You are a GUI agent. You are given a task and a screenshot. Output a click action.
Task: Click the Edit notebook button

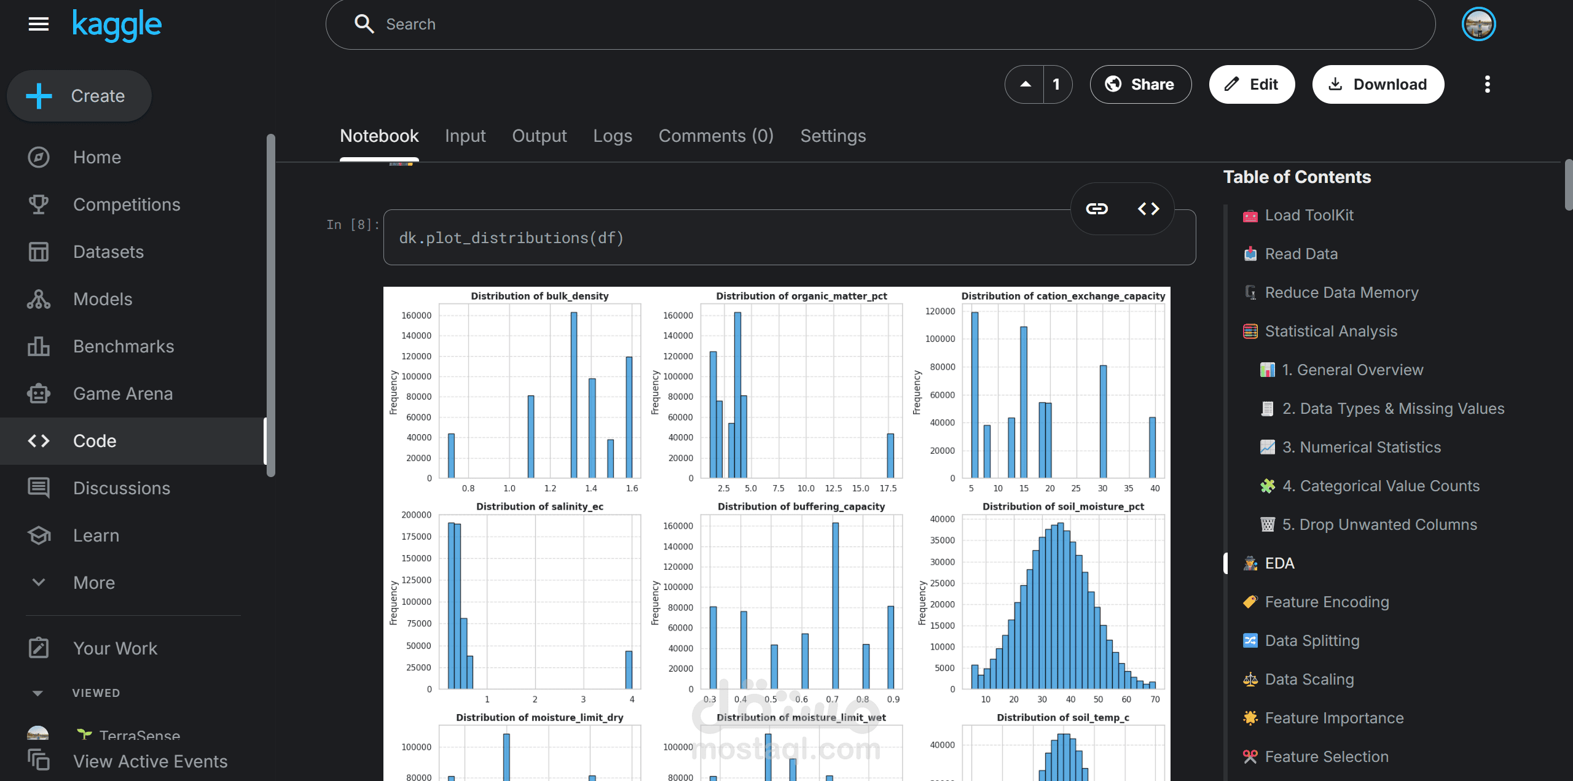(1252, 84)
